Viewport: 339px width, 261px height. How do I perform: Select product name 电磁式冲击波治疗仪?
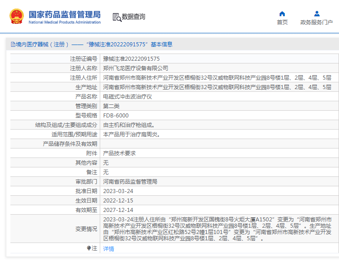[x=127, y=97]
